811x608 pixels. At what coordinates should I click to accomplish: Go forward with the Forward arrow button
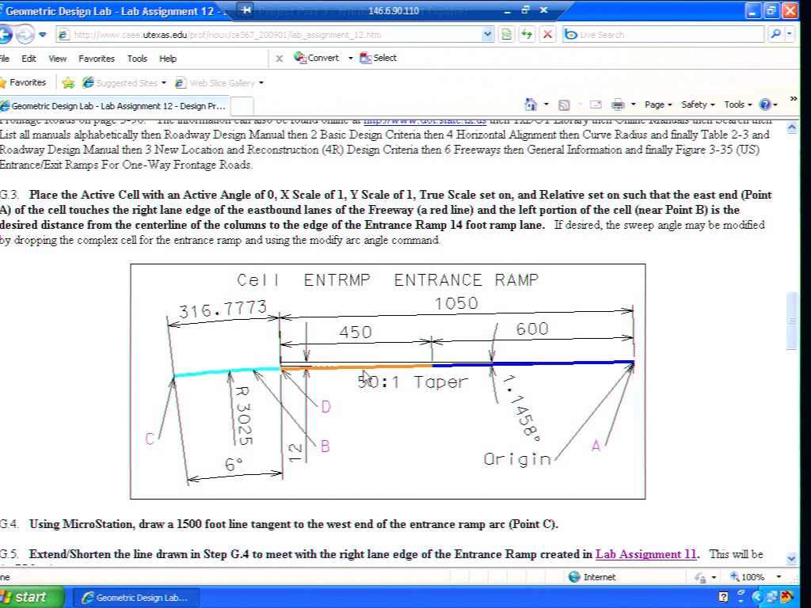click(24, 35)
